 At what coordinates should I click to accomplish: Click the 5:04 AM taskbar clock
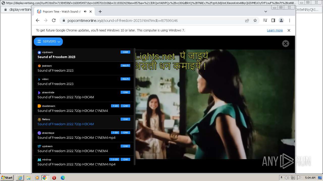(310, 178)
